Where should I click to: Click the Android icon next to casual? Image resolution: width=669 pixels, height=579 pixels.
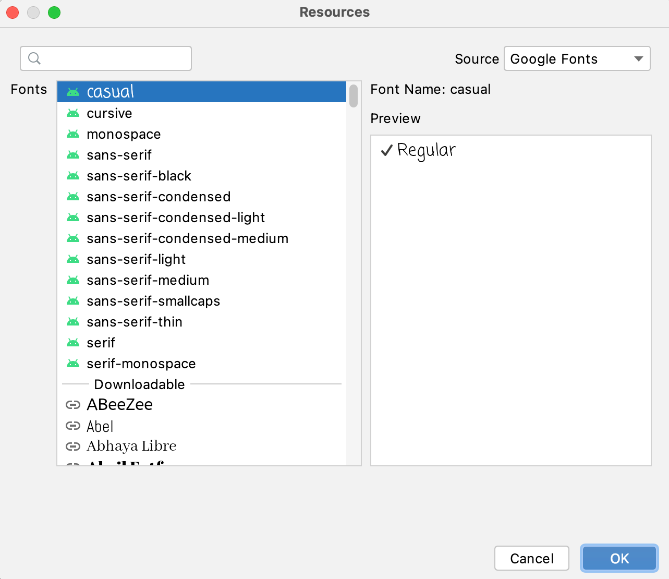73,91
